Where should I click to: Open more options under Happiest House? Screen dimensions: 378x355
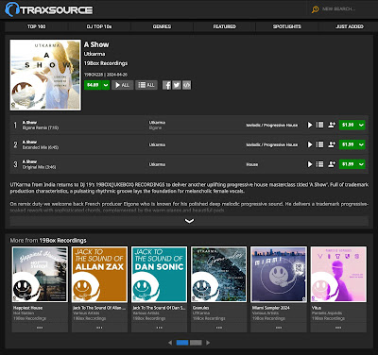(40, 328)
